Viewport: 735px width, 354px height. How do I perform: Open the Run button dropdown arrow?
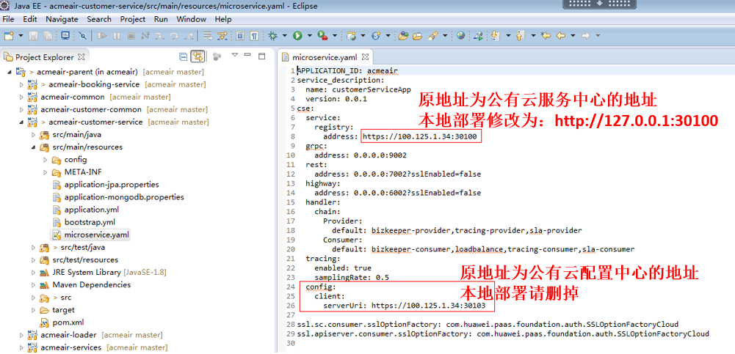308,35
